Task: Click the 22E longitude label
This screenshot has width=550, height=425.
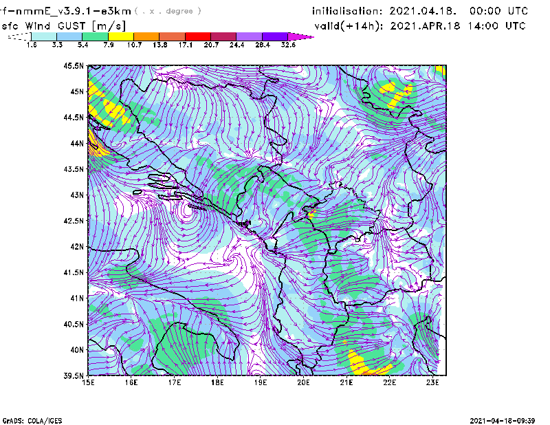Action: (389, 382)
